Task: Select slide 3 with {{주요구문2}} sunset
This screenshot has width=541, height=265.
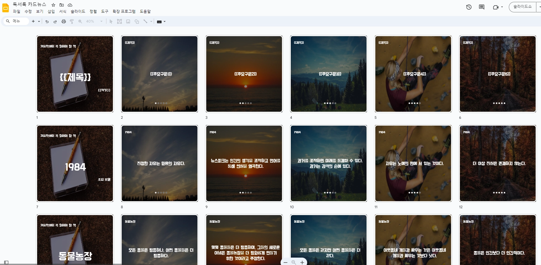Action: (x=244, y=74)
